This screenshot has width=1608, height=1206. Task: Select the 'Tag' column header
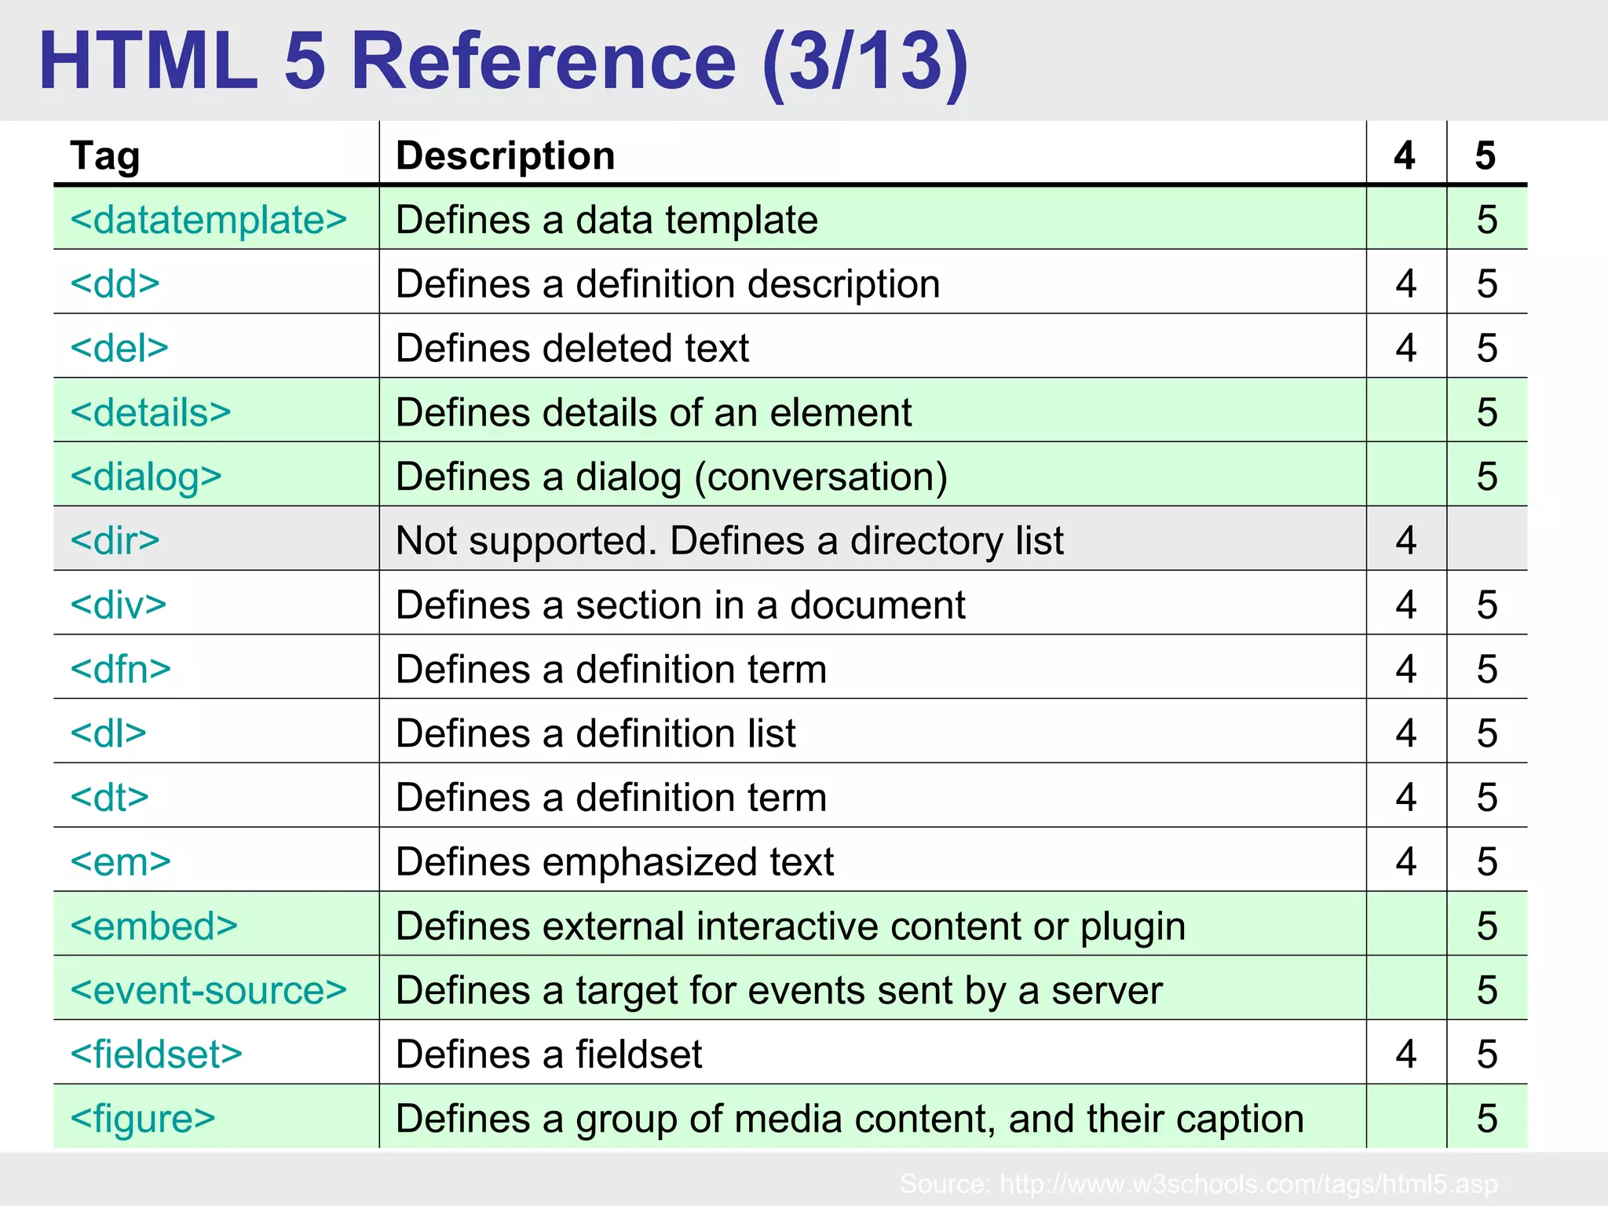(x=105, y=156)
